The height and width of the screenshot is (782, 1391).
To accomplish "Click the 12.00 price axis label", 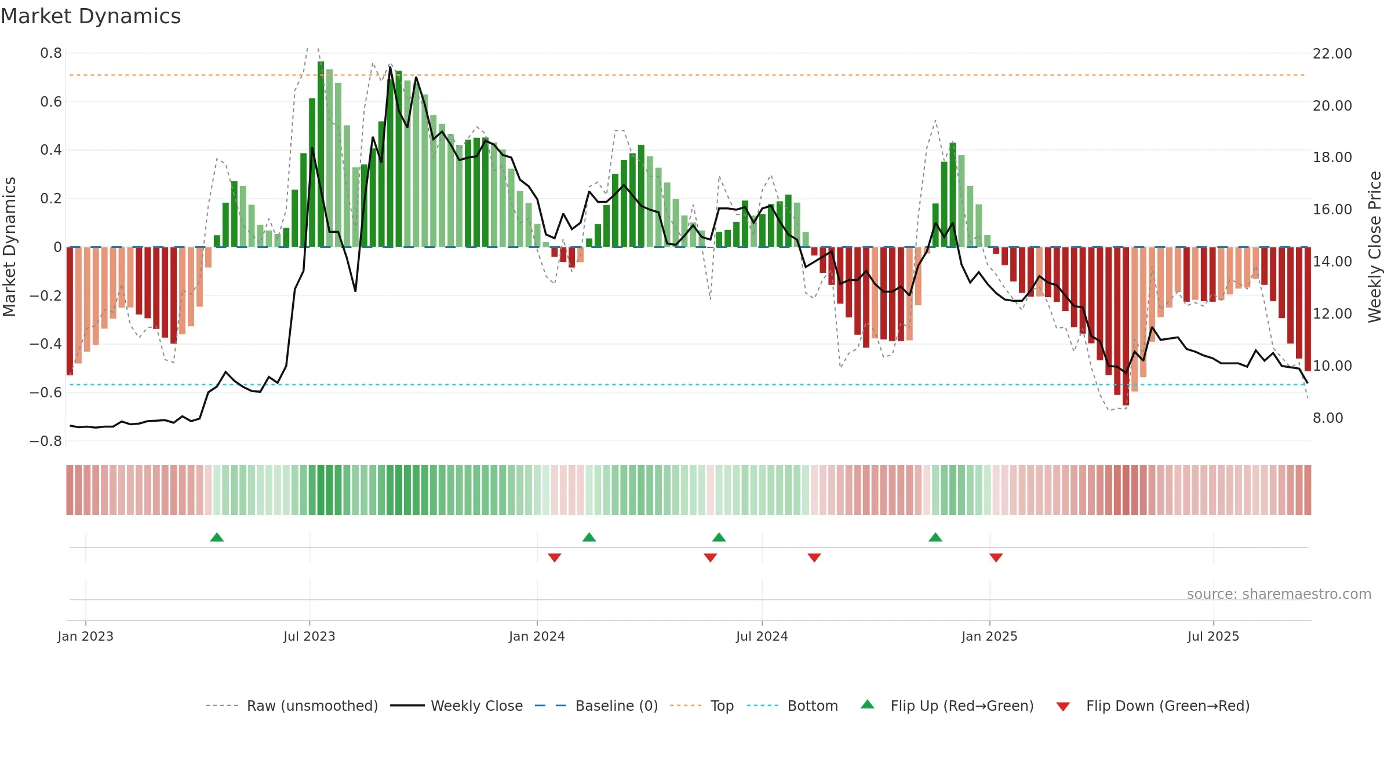I will [x=1332, y=314].
